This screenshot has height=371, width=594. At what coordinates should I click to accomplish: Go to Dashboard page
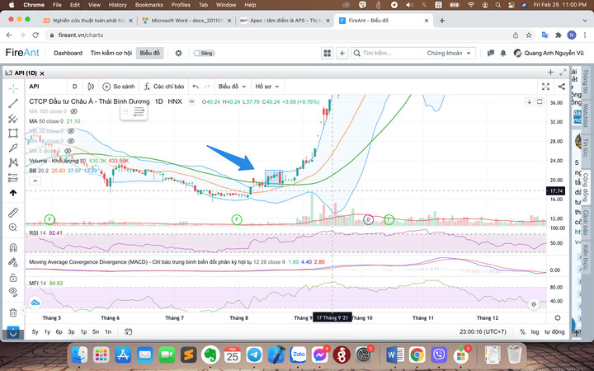coord(68,53)
